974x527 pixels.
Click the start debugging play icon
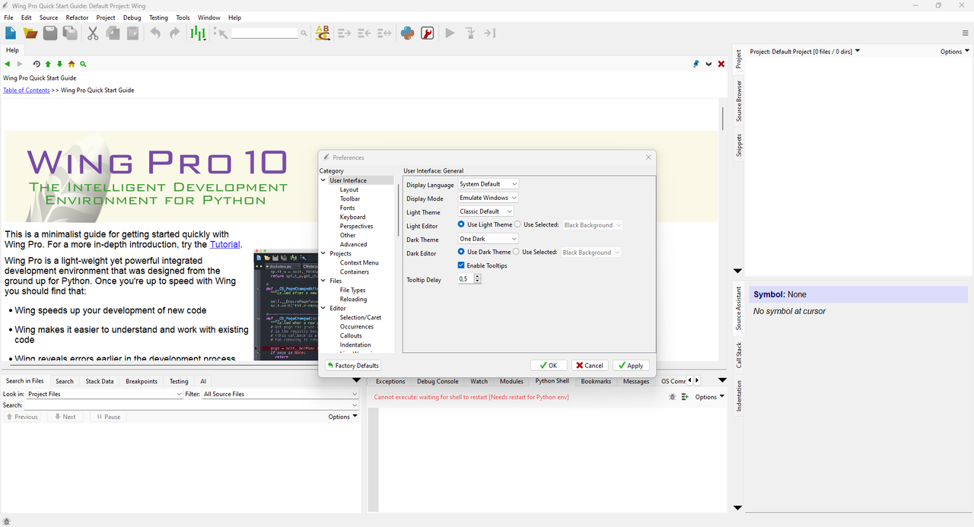coord(450,33)
